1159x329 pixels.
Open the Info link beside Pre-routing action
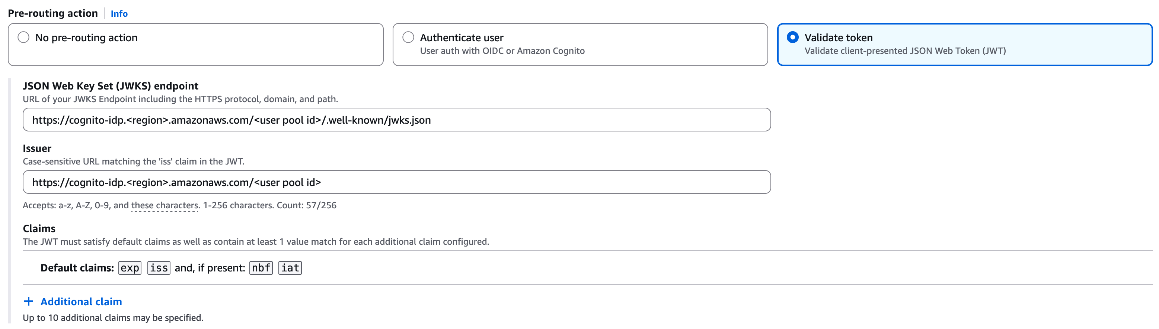[119, 13]
